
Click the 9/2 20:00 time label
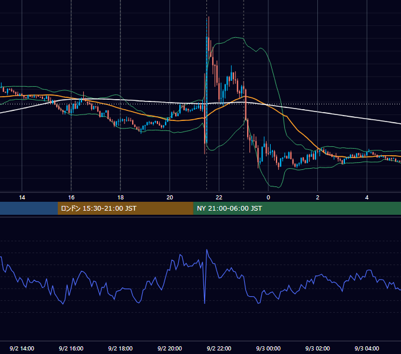170,348
